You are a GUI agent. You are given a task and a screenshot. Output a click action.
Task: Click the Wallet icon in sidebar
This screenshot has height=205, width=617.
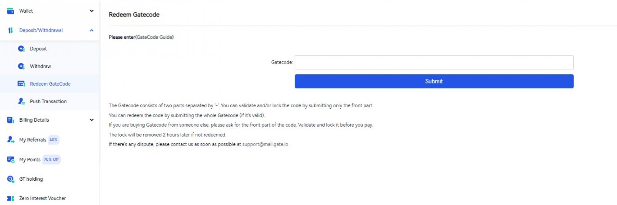click(11, 11)
